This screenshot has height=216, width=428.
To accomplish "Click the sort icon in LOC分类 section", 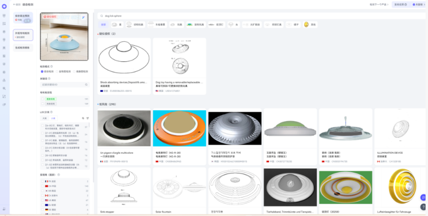I will [88, 118].
